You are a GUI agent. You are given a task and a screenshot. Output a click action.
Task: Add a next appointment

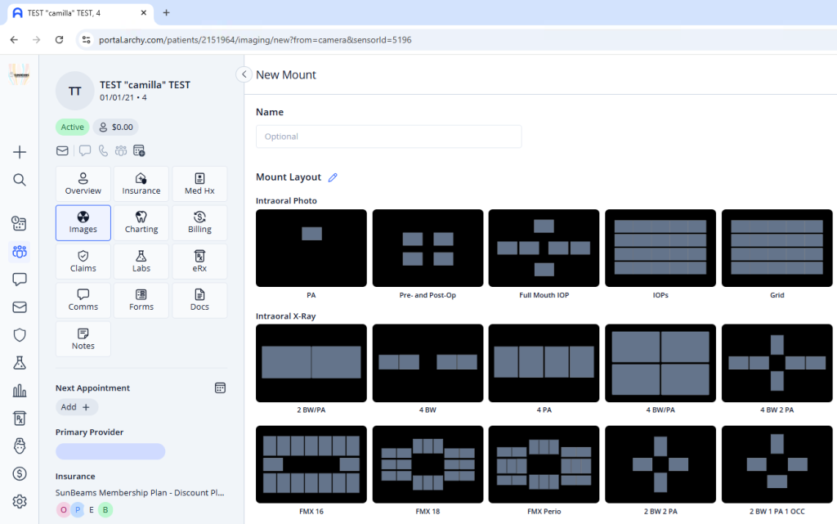point(77,407)
